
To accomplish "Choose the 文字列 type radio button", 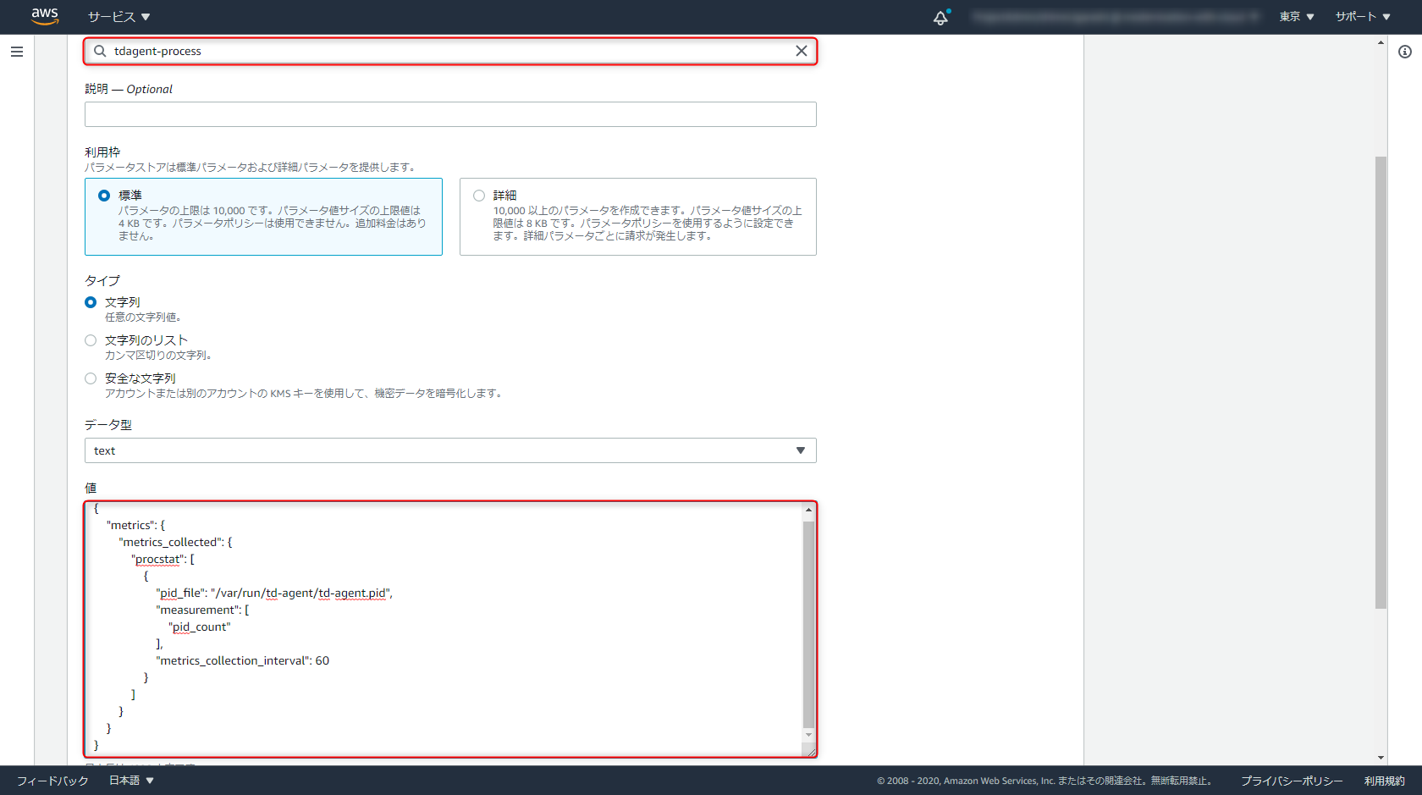I will click(91, 302).
